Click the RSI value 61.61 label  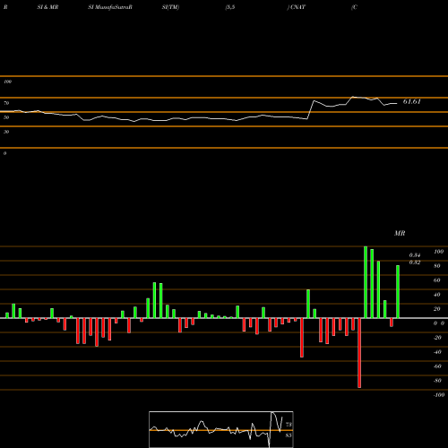tap(411, 101)
